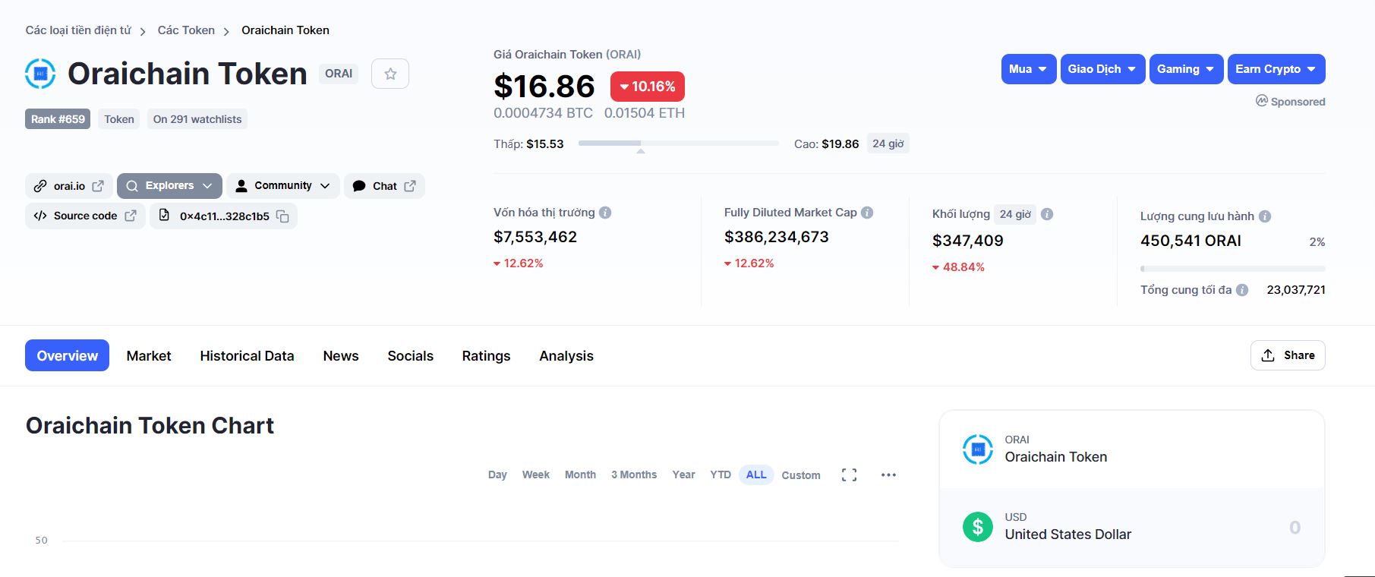1375x577 pixels.
Task: Open the Chat link
Action: click(384, 186)
